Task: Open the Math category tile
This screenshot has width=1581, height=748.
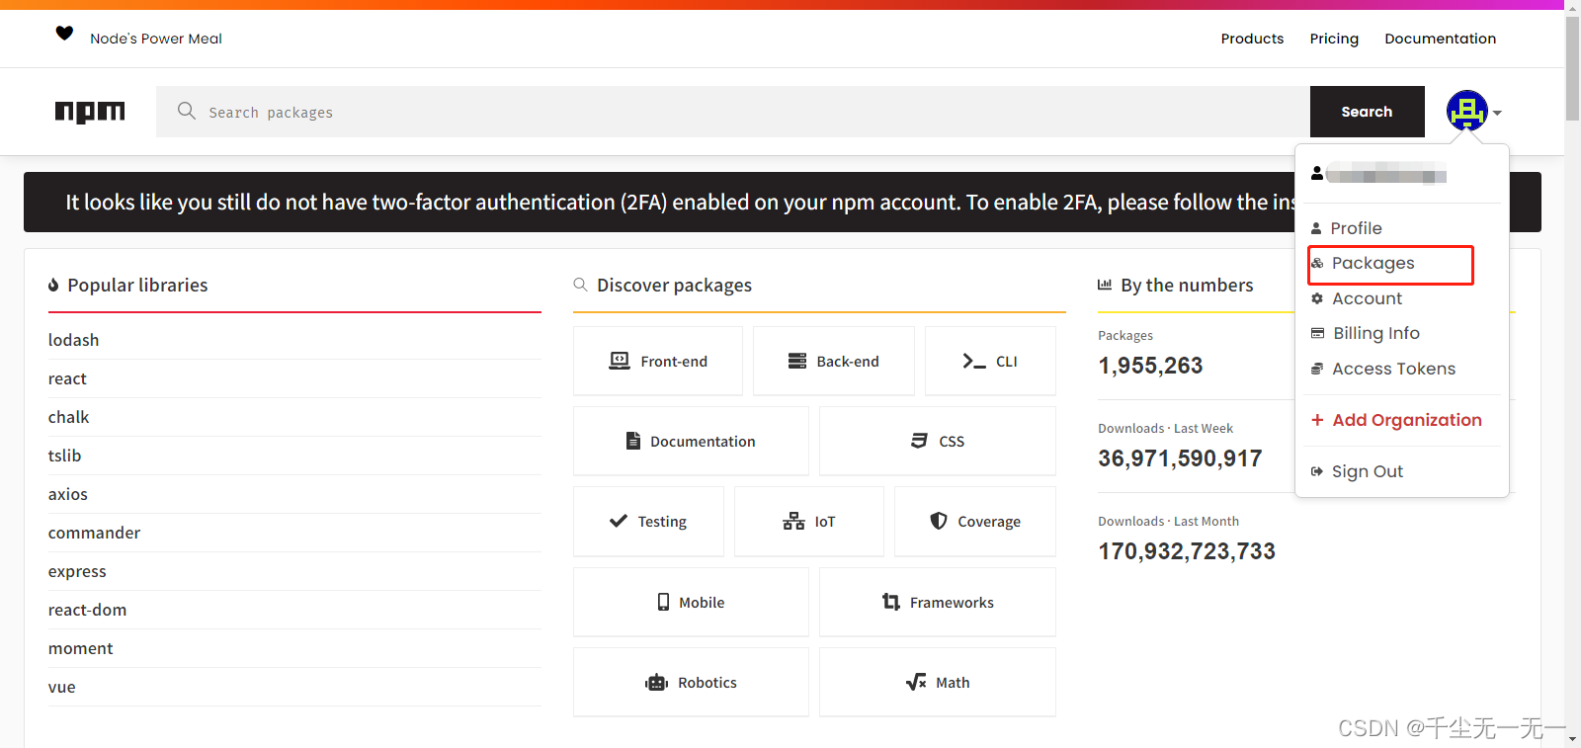Action: pyautogui.click(x=938, y=682)
